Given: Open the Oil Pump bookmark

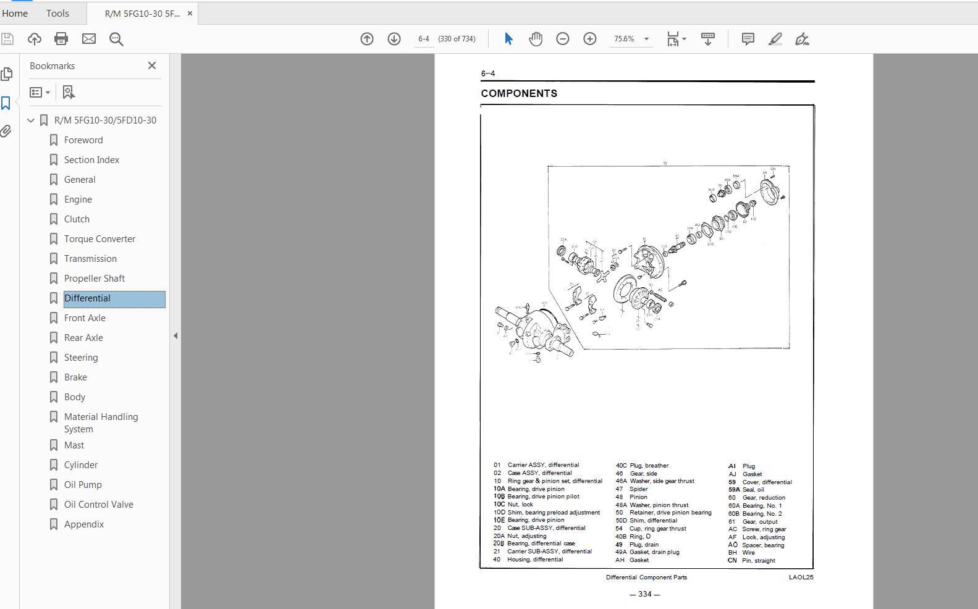Looking at the screenshot, I should coord(83,485).
